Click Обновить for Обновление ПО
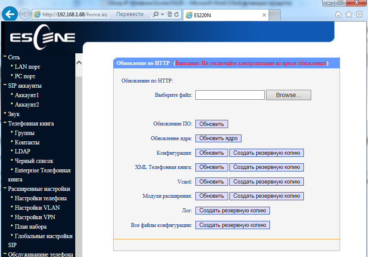 (x=212, y=124)
